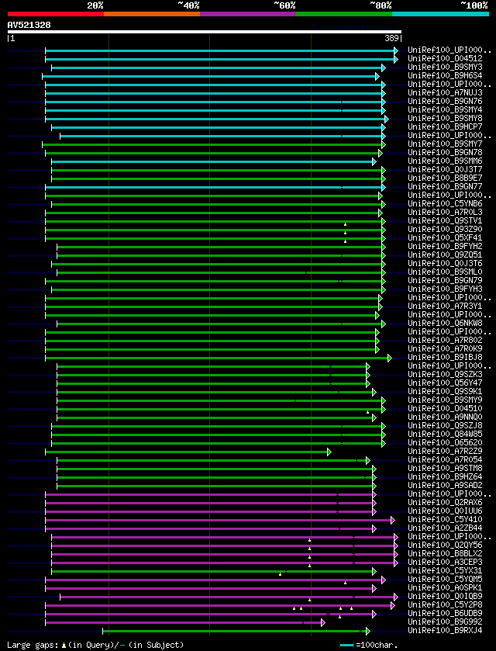Click the purple ~60% identity legend segment
Viewport: 496px width, 651px height.
click(248, 14)
